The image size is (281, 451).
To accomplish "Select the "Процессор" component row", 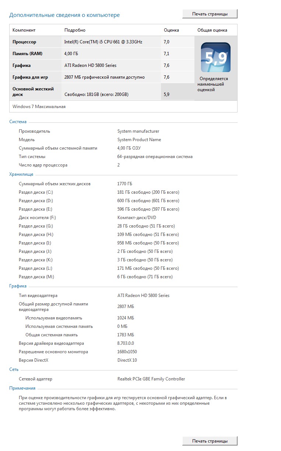I will tap(24, 42).
